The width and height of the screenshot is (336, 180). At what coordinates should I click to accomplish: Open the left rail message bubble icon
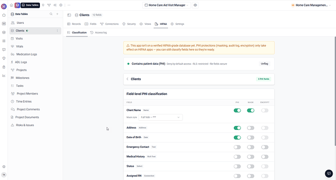[x=4, y=50]
